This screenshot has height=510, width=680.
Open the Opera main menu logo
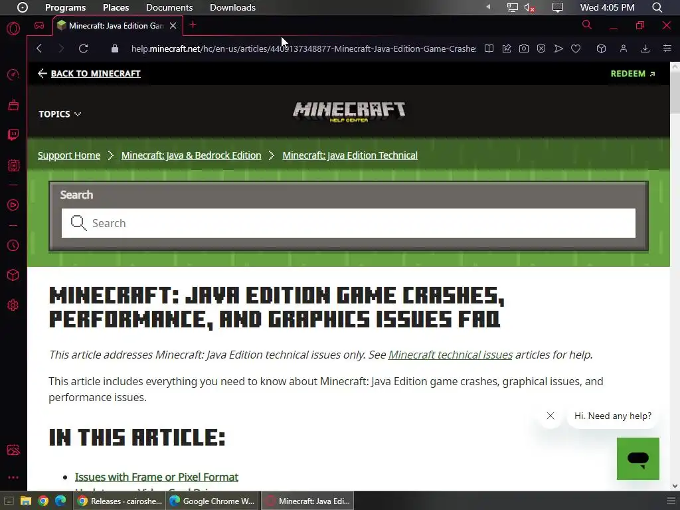tap(13, 29)
